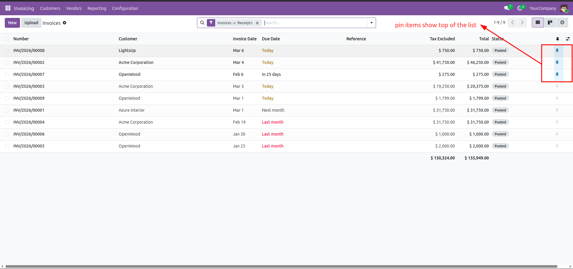Open the conversations messages icon
This screenshot has width=573, height=269.
pos(507,8)
